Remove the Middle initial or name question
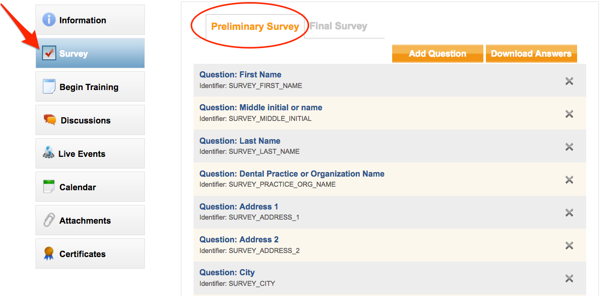 (569, 114)
